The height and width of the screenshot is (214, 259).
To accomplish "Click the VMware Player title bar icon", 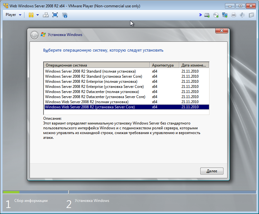I will coord(6,6).
